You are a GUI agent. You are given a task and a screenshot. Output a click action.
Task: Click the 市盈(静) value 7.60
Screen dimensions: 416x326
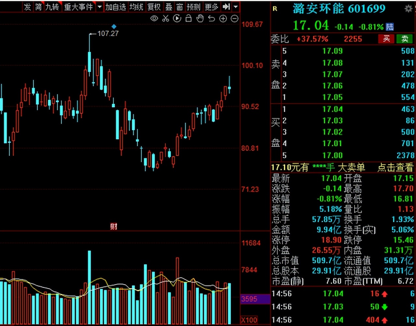(334, 281)
